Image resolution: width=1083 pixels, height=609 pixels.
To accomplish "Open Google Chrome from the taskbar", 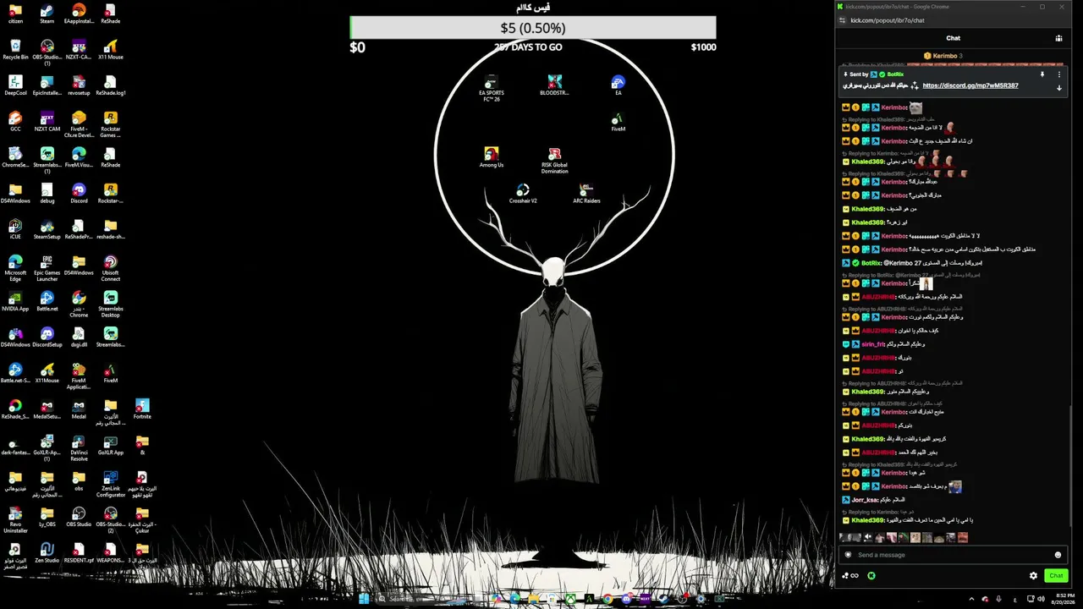I will click(607, 599).
